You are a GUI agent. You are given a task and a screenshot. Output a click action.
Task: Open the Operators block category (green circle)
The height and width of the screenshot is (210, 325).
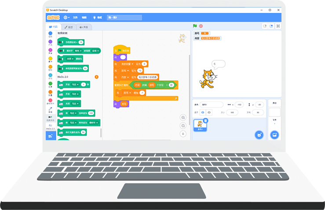[x=51, y=84]
